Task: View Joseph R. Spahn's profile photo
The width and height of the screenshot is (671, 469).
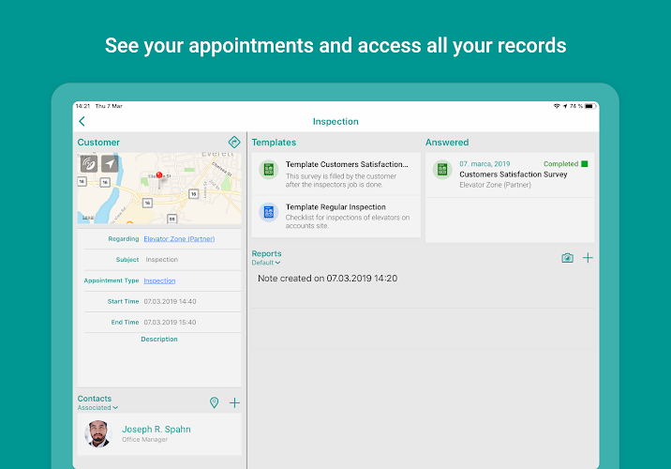Action: coord(98,434)
